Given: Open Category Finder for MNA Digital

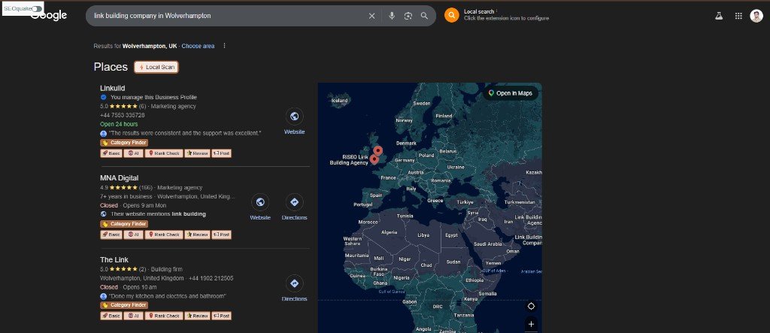Looking at the screenshot, I should pos(124,224).
